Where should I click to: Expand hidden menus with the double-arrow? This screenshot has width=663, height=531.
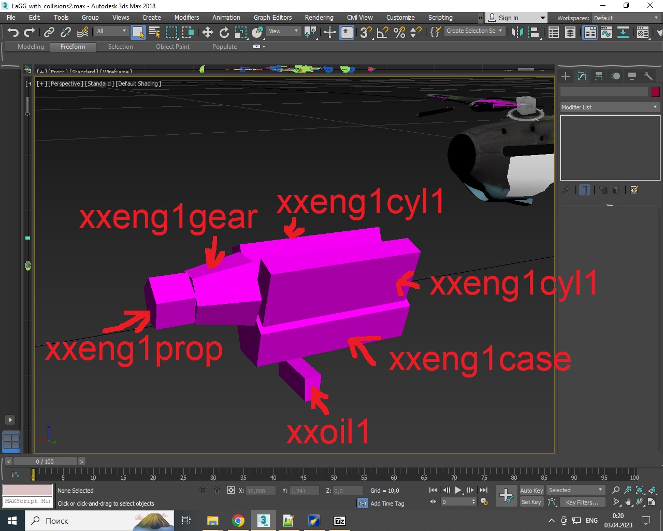point(480,18)
